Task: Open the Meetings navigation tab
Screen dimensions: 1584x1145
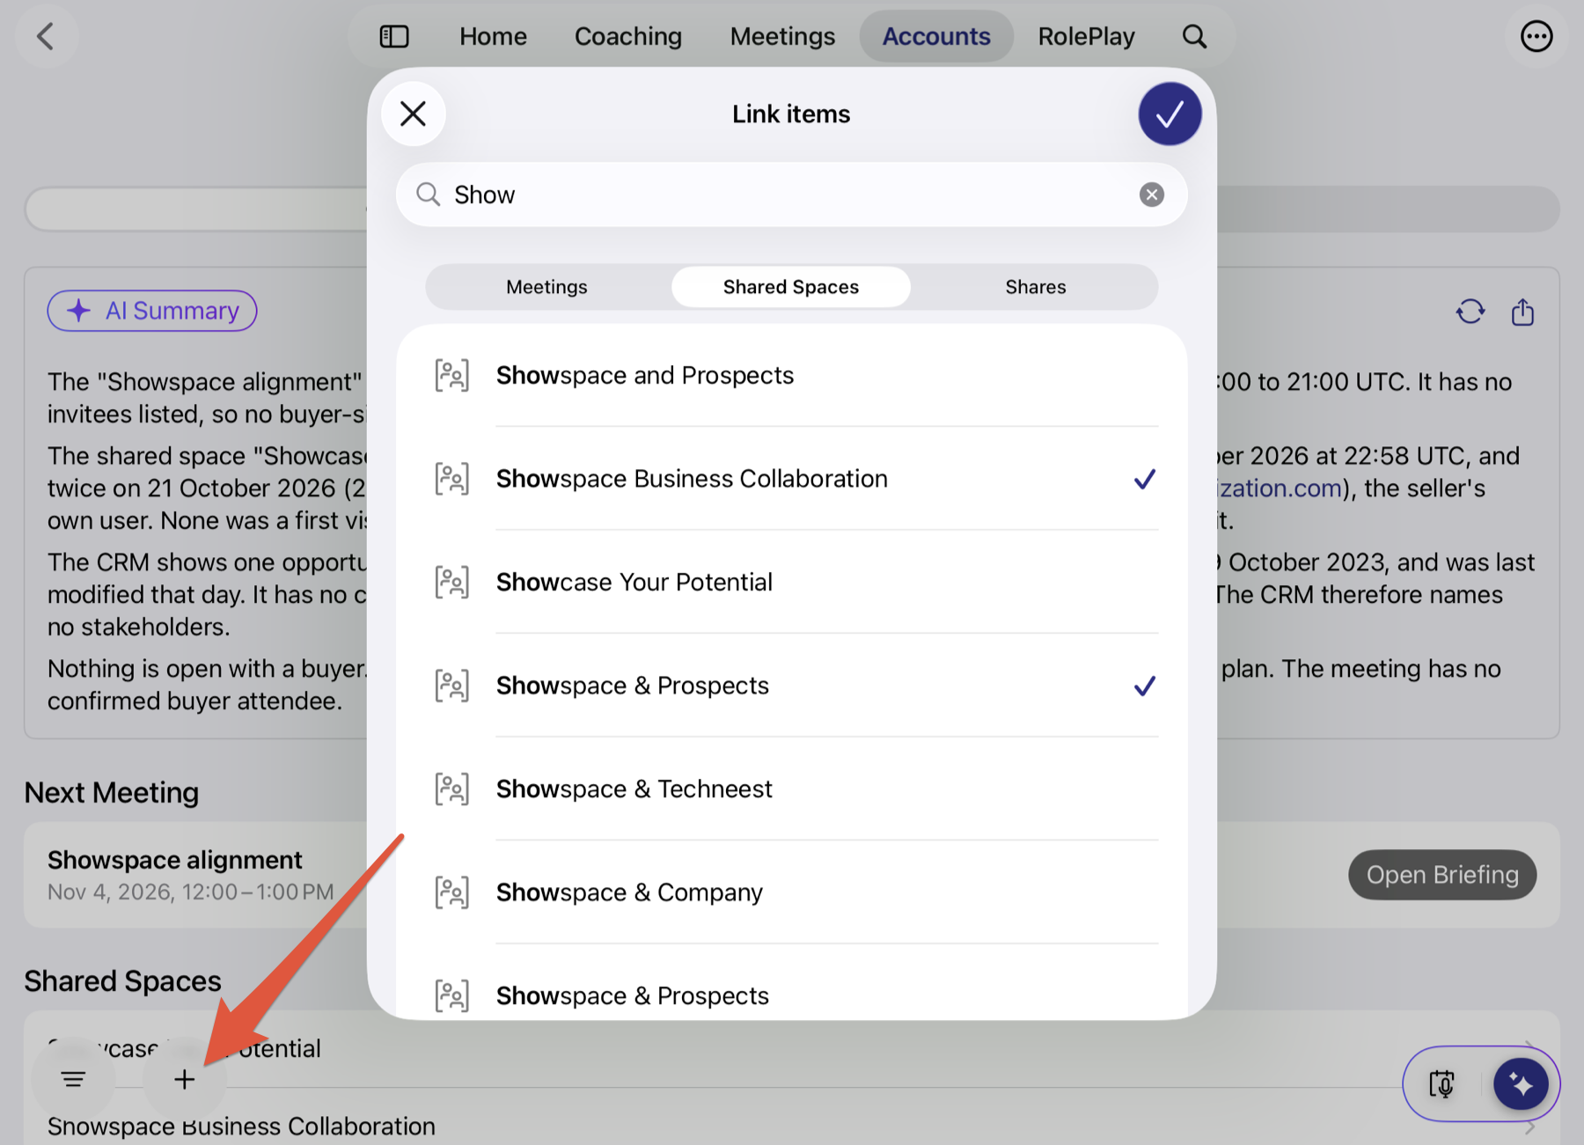Action: click(781, 36)
